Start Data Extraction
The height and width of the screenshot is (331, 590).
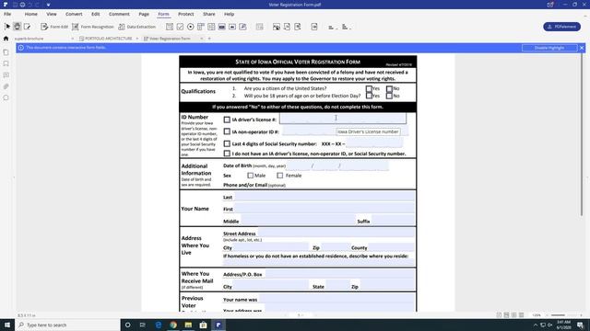pos(137,27)
